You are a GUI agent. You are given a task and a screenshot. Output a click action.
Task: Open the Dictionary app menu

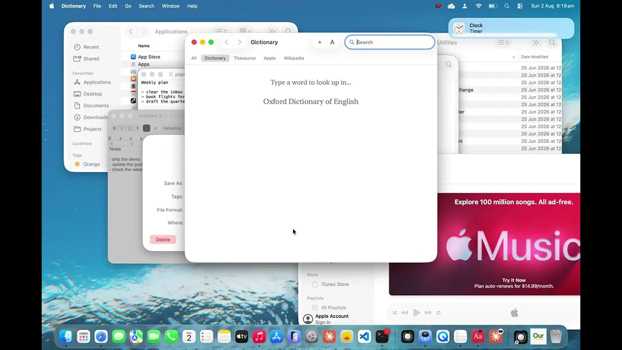click(73, 6)
